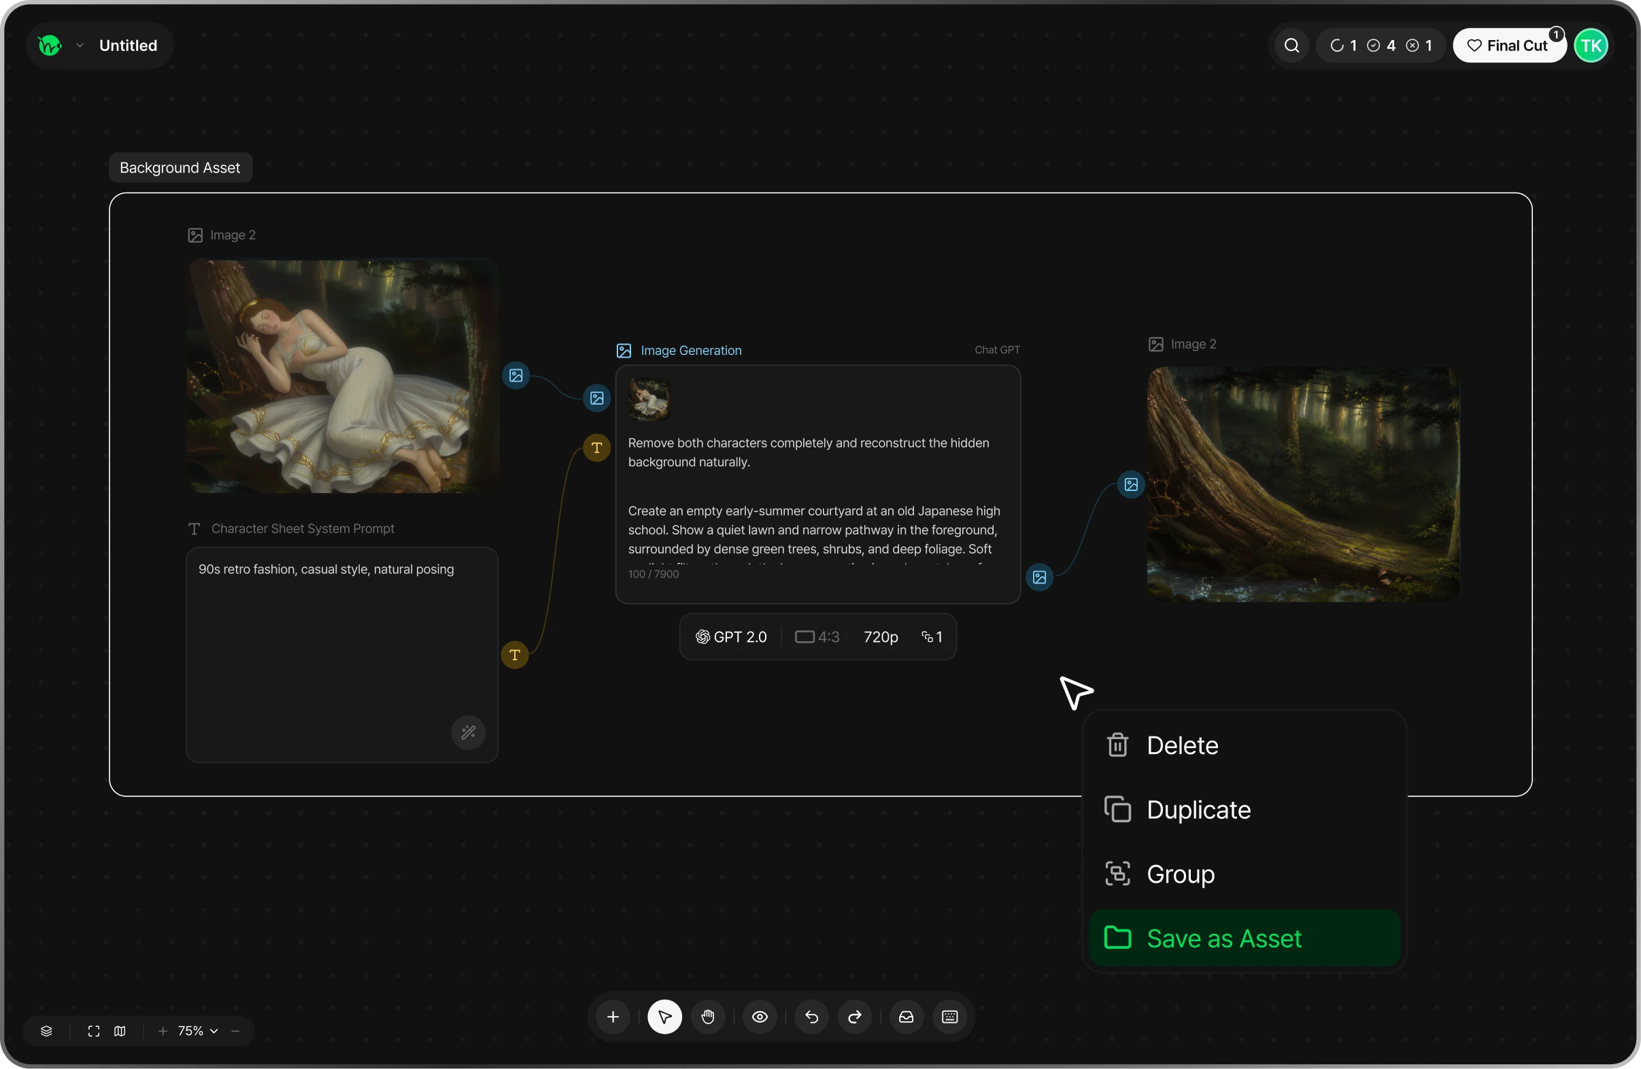Activate the select pointer tool
Viewport: 1641px width, 1069px height.
[664, 1017]
